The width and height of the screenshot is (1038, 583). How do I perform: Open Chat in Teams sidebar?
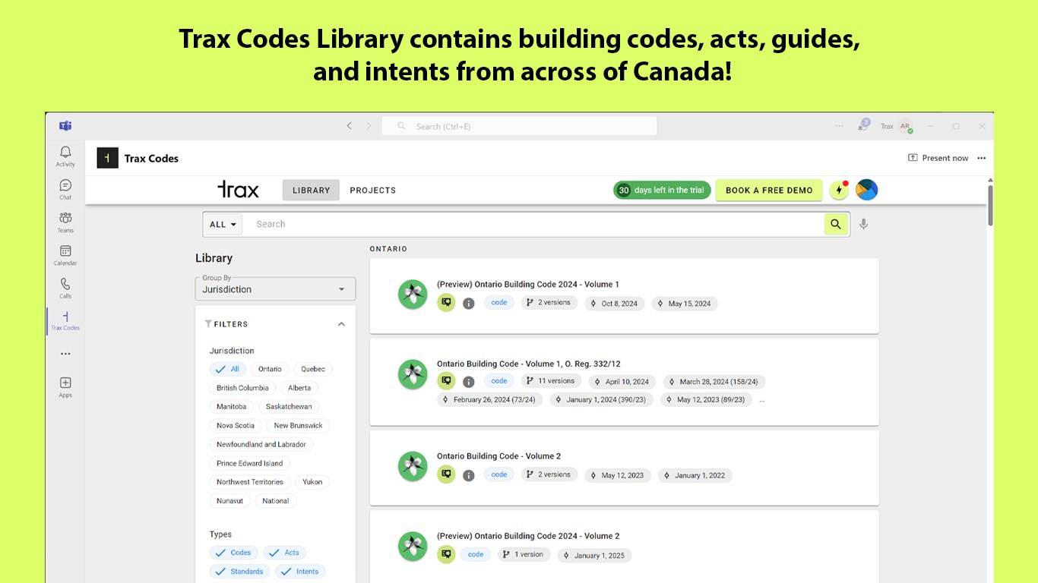(x=65, y=190)
